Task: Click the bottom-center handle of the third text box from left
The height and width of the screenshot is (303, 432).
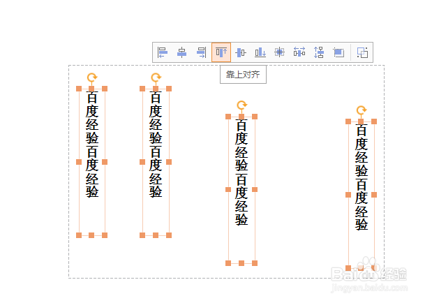Action: 241,263
